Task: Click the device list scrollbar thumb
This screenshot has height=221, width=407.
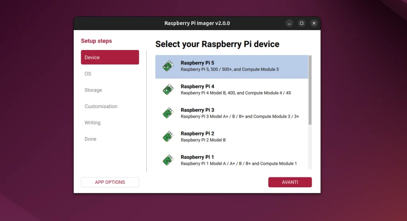Action: [310, 90]
